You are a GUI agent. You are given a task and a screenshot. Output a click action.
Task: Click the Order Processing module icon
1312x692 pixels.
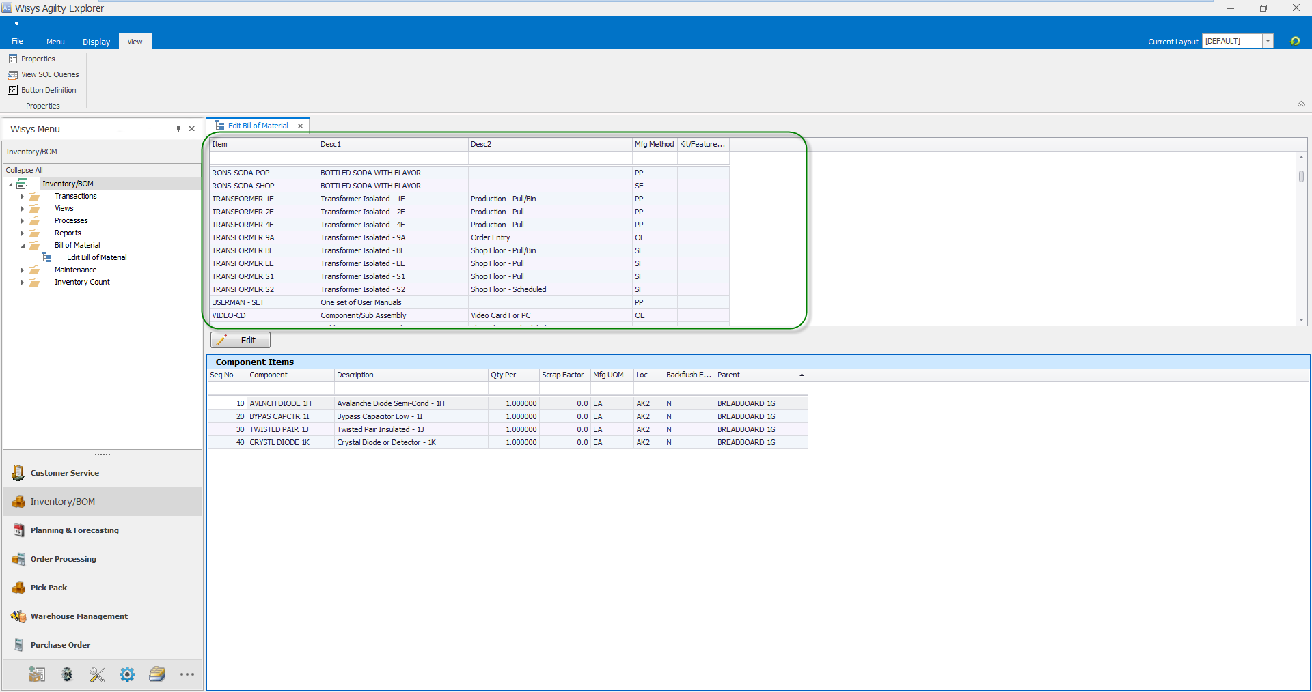pos(18,559)
